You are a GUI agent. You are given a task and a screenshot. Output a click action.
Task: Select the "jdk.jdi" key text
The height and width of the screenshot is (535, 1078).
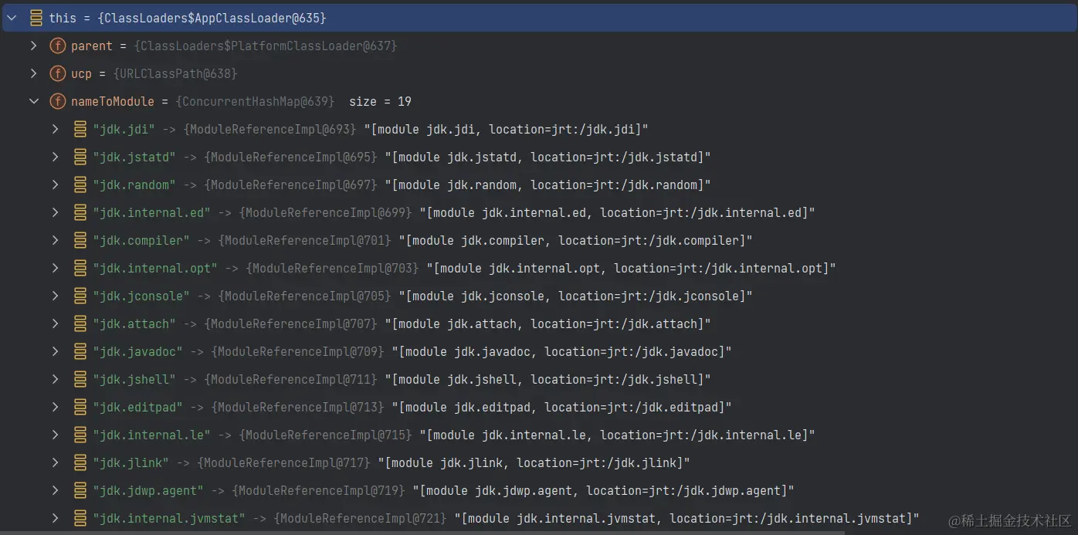point(124,130)
